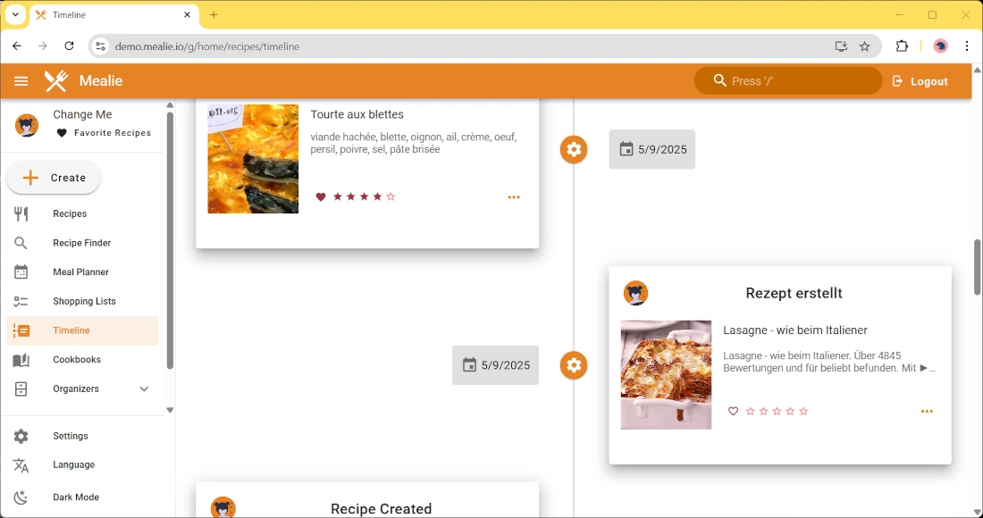Image resolution: width=983 pixels, height=518 pixels.
Task: Click the sidebar scroll-up arrow
Action: 170,105
